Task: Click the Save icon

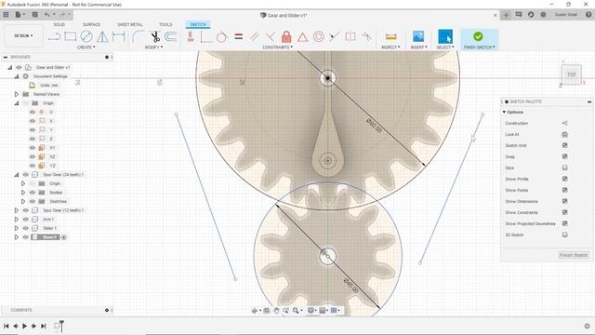Action: [34, 15]
